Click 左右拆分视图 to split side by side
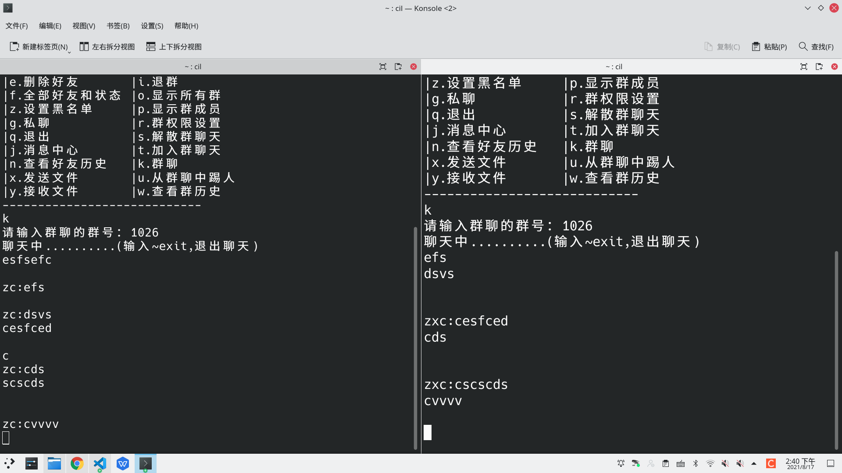Image resolution: width=842 pixels, height=473 pixels. [x=107, y=46]
